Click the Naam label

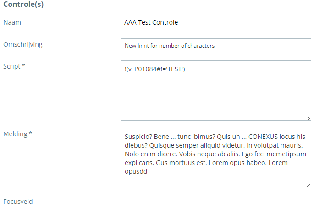point(12,22)
